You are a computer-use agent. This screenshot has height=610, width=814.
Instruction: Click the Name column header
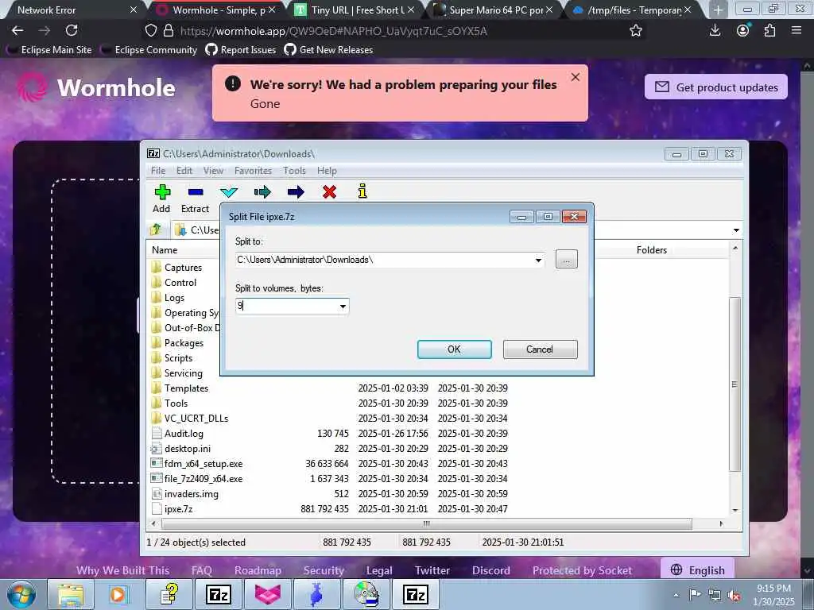click(184, 250)
